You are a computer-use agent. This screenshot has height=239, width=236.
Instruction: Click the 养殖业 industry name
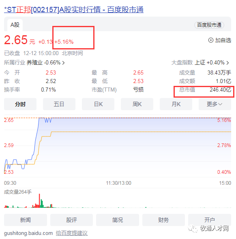pyautogui.click(x=34, y=63)
